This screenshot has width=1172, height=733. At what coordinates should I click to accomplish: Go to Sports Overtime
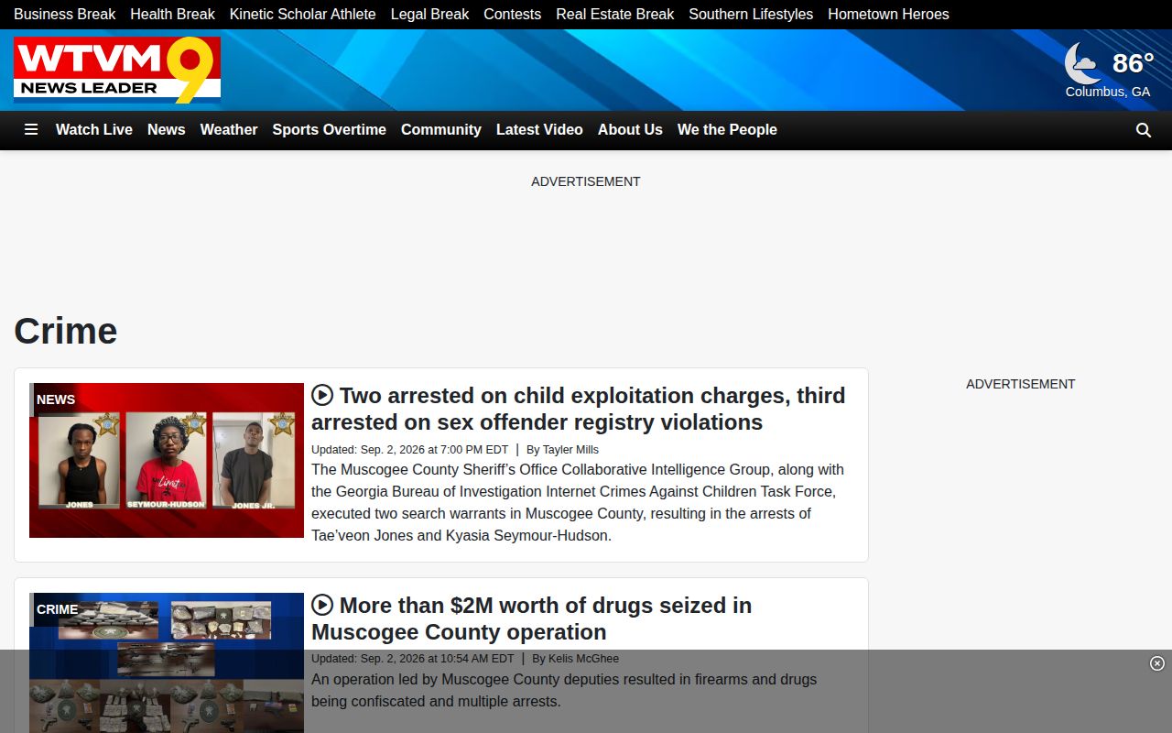[330, 130]
